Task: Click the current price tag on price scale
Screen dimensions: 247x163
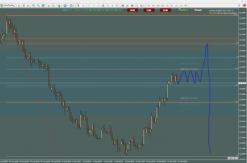Action: tap(243, 83)
